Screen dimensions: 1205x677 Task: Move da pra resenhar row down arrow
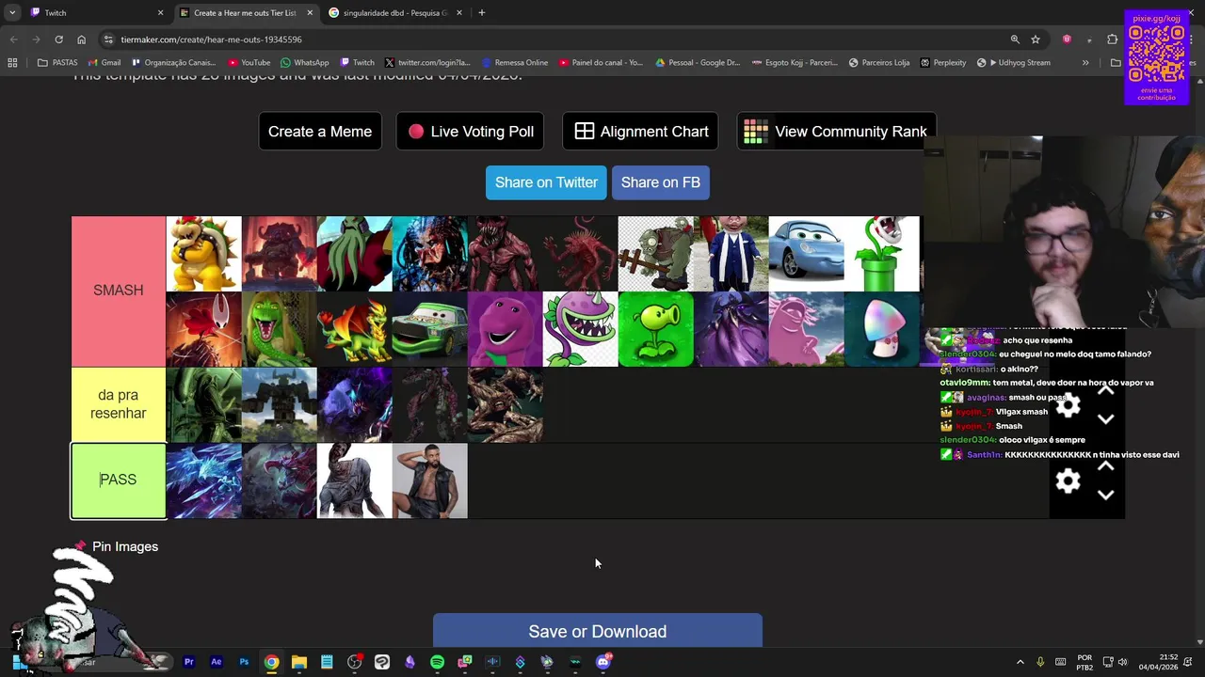coord(1106,419)
